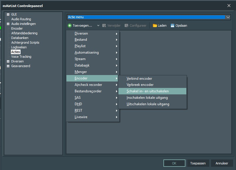
Task: Expand the Diversen node in the settings tree
Action: point(8,61)
